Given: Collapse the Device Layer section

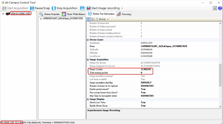Looking at the screenshot, I should [88, 40].
